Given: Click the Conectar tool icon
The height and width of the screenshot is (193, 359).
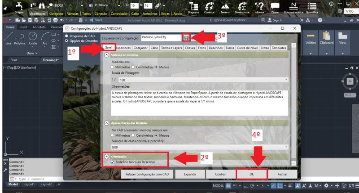Looking at the screenshot, I should click(x=209, y=6).
